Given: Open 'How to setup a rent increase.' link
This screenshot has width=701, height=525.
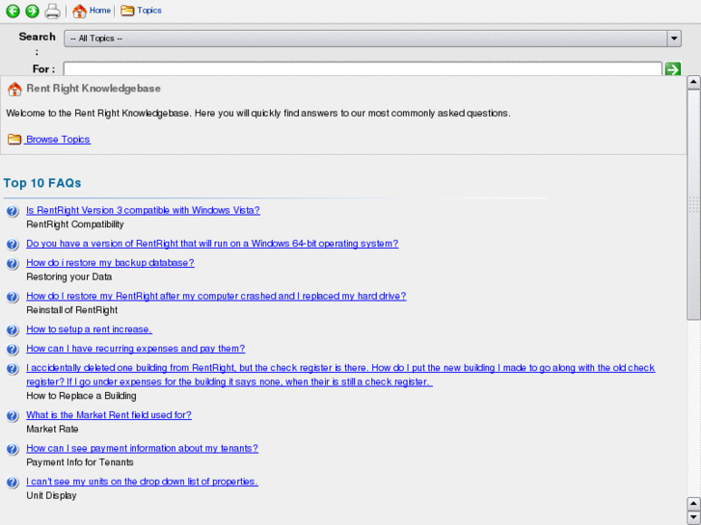Looking at the screenshot, I should pyautogui.click(x=89, y=329).
